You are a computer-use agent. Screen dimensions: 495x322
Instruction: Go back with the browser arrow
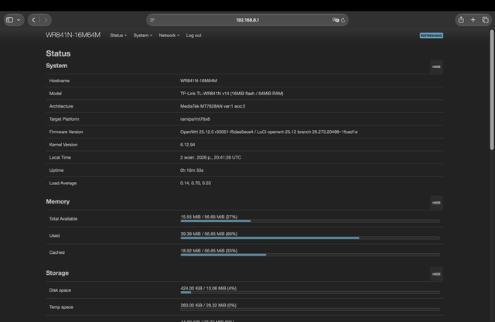(34, 20)
